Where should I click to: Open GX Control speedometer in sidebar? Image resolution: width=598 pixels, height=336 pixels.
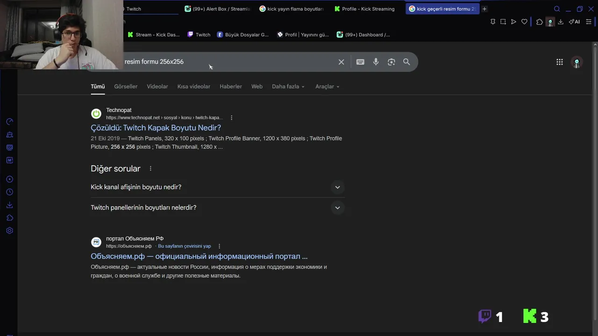pyautogui.click(x=9, y=122)
